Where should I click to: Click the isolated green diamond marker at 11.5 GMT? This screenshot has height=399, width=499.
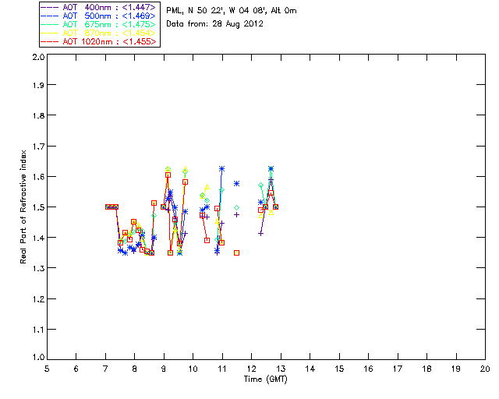(x=236, y=208)
